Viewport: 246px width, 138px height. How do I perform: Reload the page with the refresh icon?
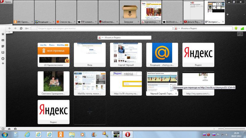pos(21,28)
